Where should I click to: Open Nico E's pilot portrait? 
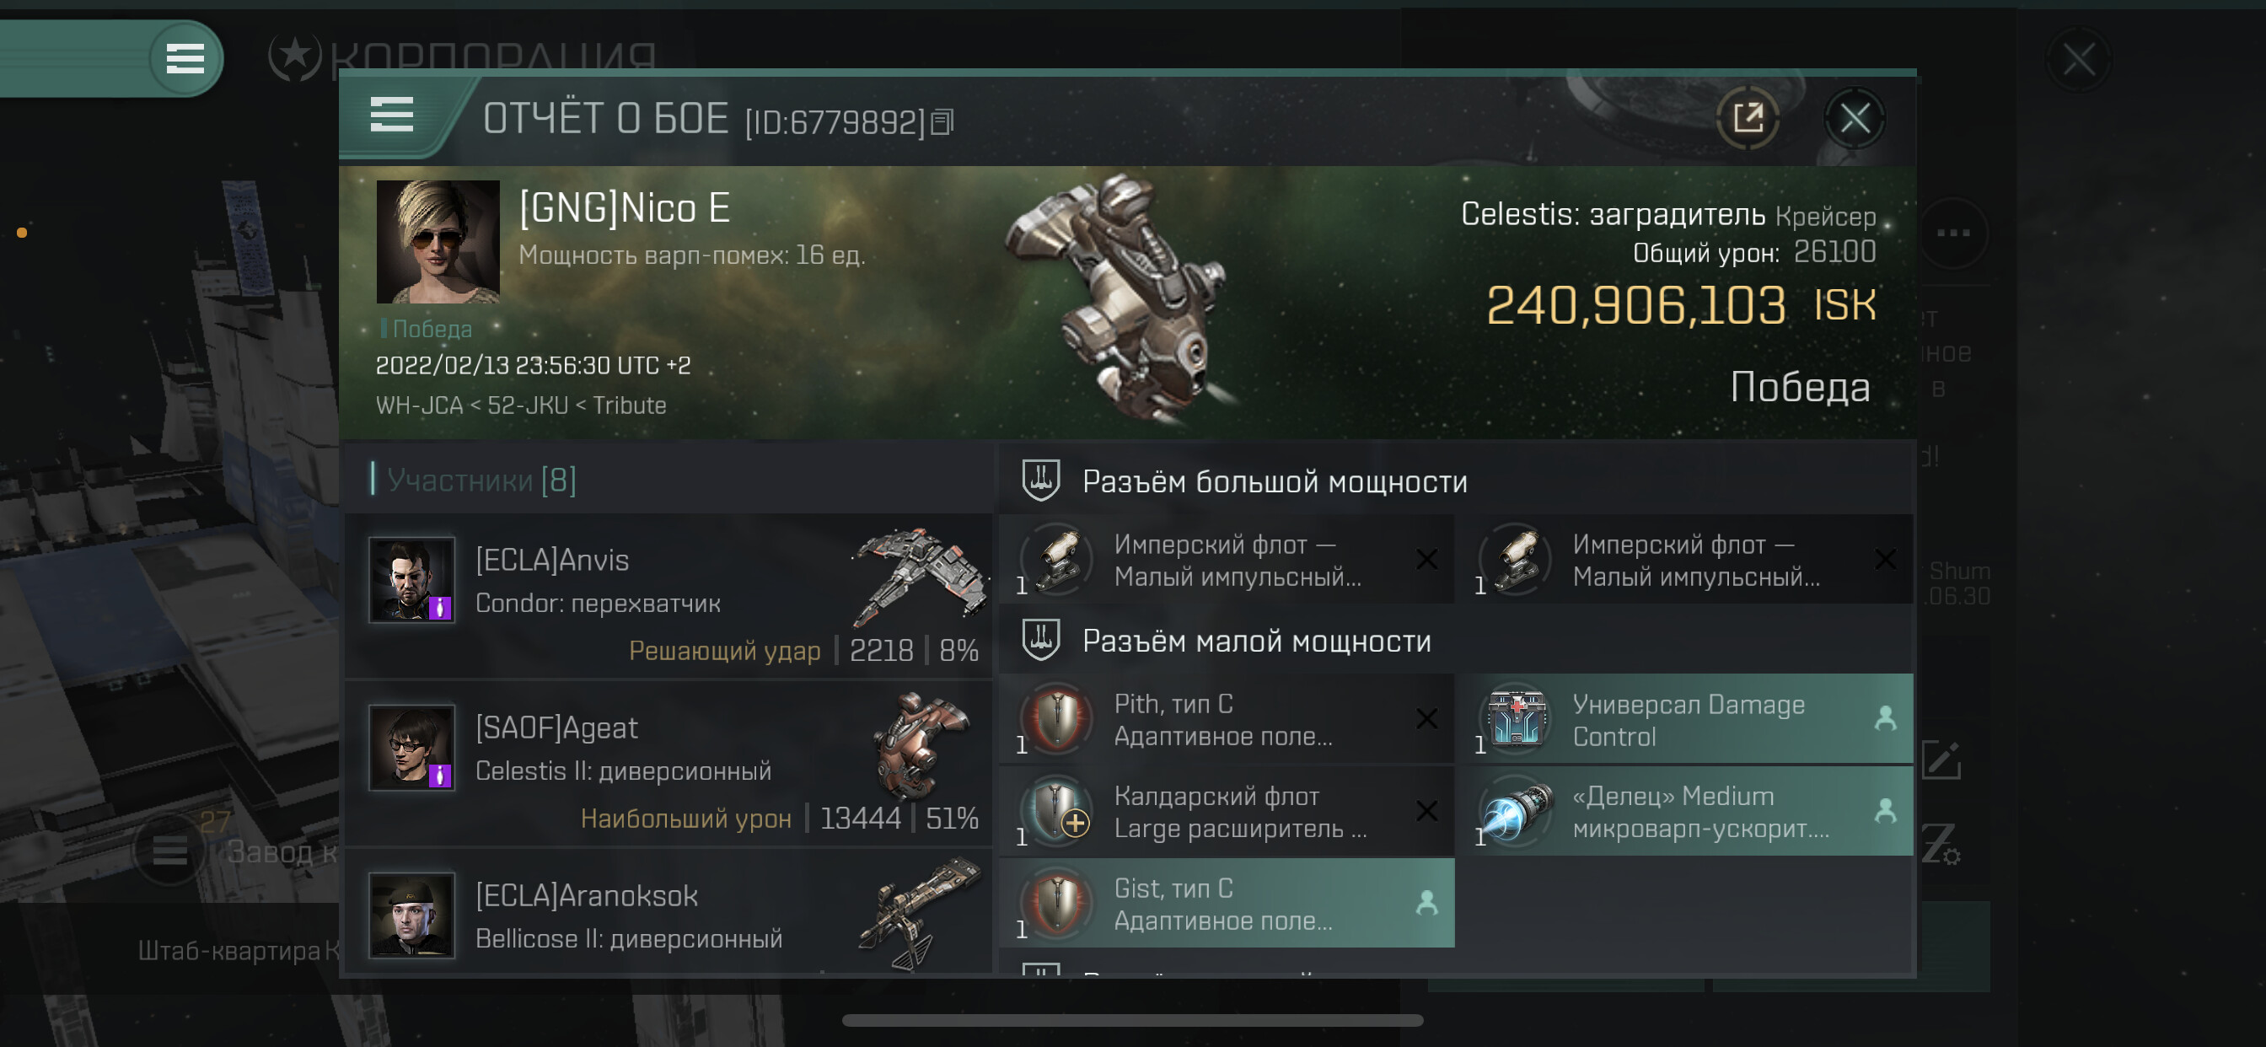tap(438, 242)
